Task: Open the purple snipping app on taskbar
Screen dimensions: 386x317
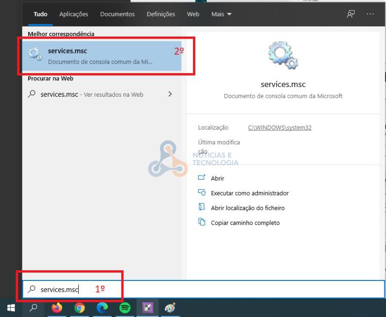Action: (148, 308)
